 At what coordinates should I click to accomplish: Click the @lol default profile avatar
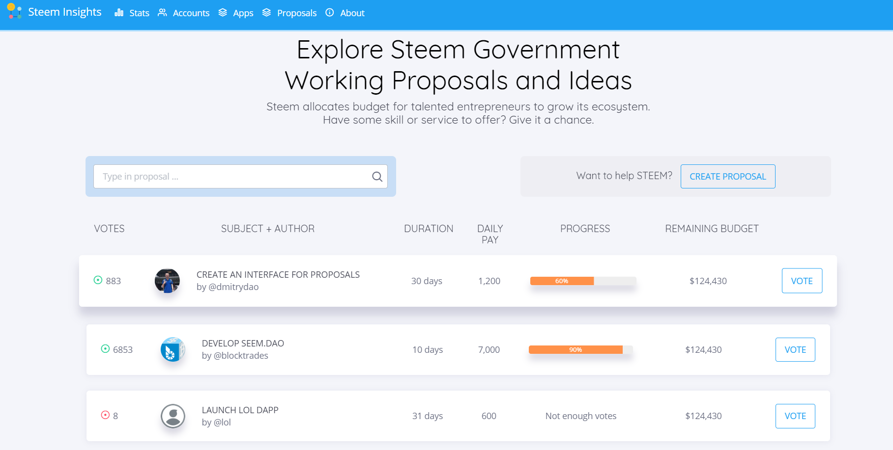(173, 416)
